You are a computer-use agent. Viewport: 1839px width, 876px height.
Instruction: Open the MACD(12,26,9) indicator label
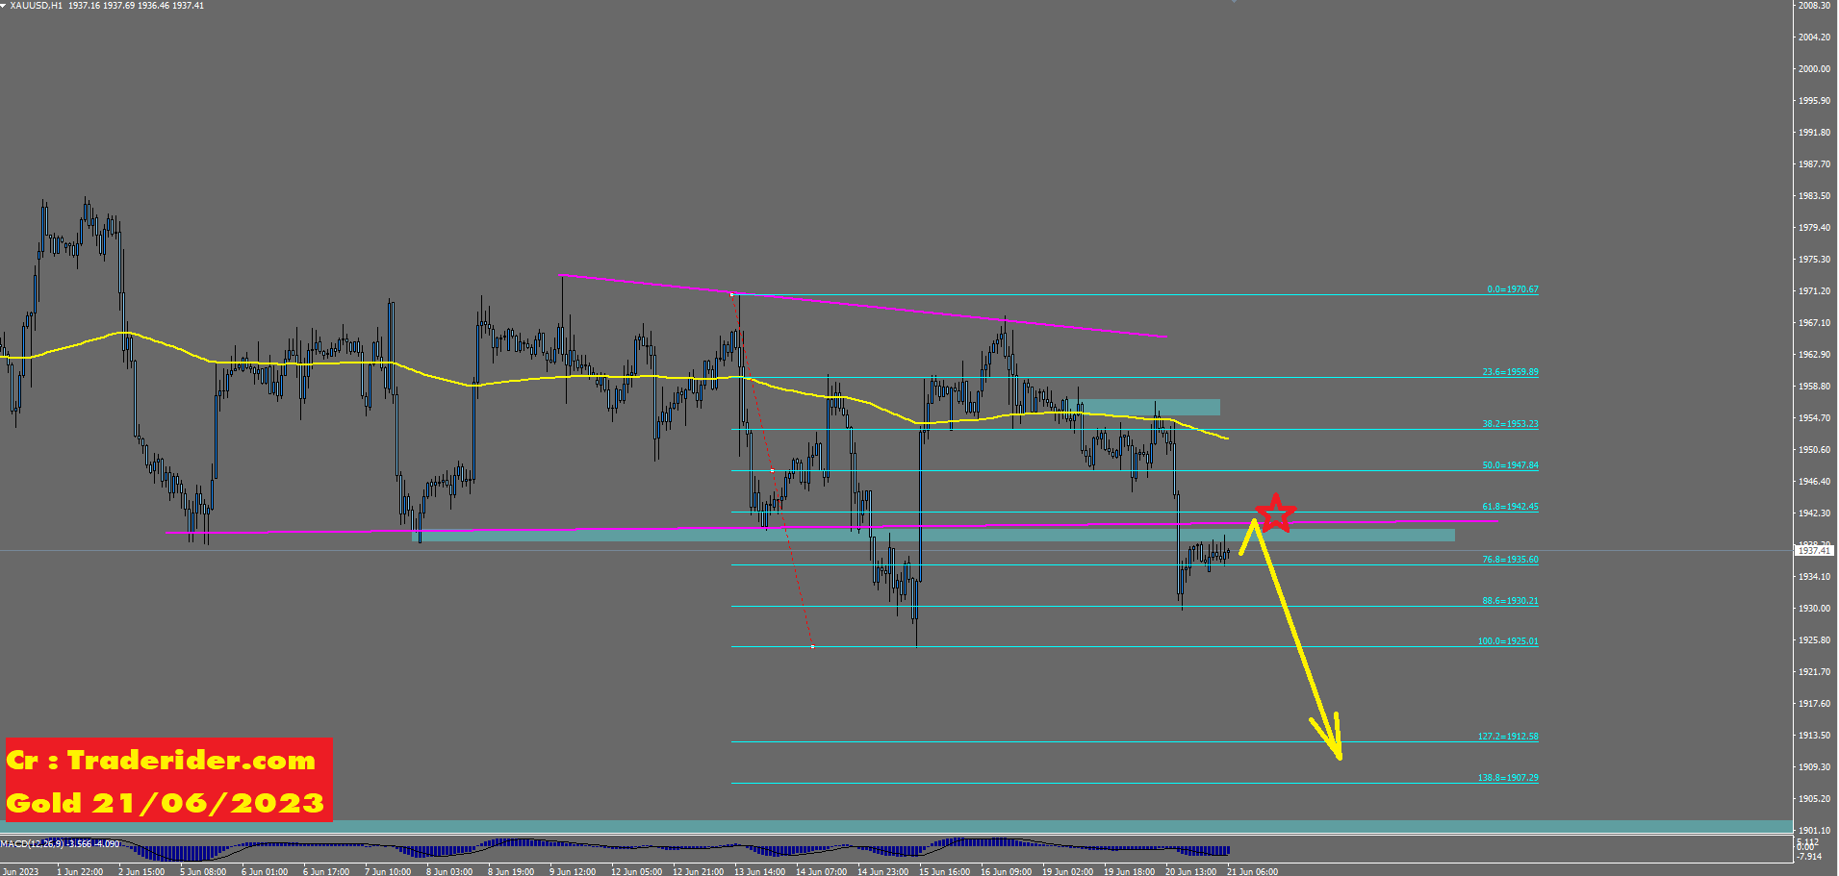point(60,844)
